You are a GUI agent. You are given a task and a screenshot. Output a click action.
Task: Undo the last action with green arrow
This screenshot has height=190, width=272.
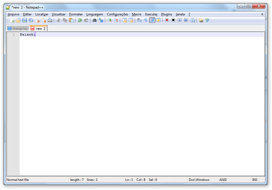(80, 20)
